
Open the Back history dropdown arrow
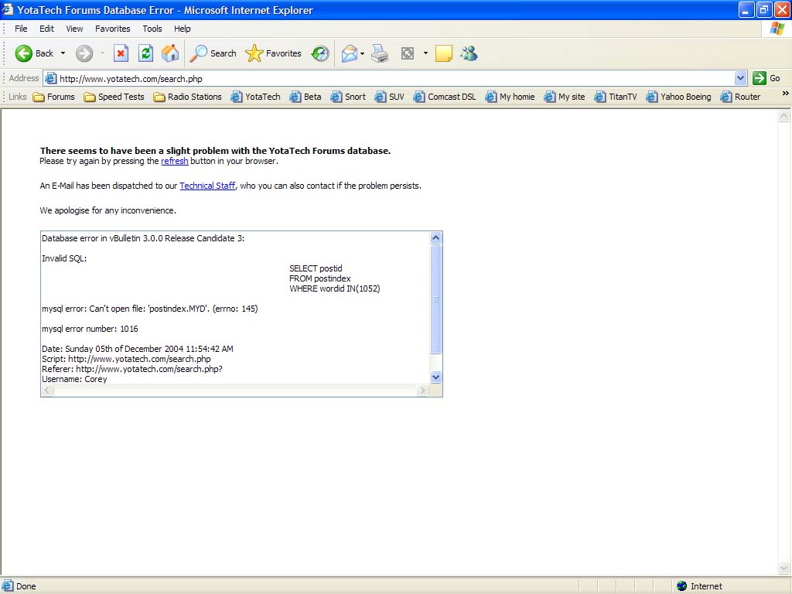click(63, 53)
